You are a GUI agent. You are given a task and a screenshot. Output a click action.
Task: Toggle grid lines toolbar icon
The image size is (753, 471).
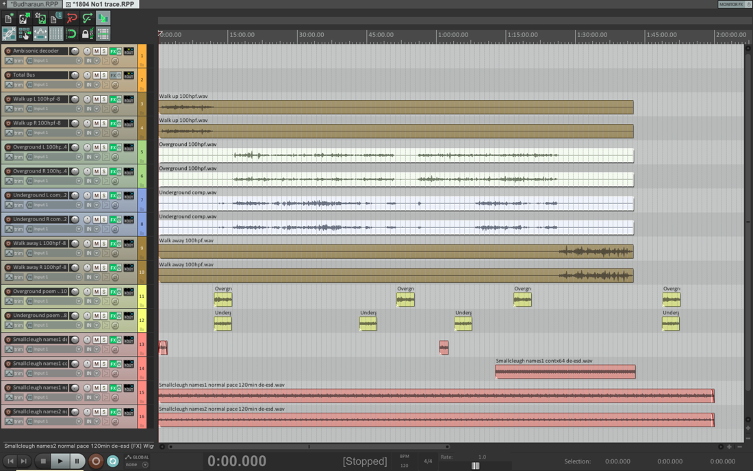pos(55,34)
